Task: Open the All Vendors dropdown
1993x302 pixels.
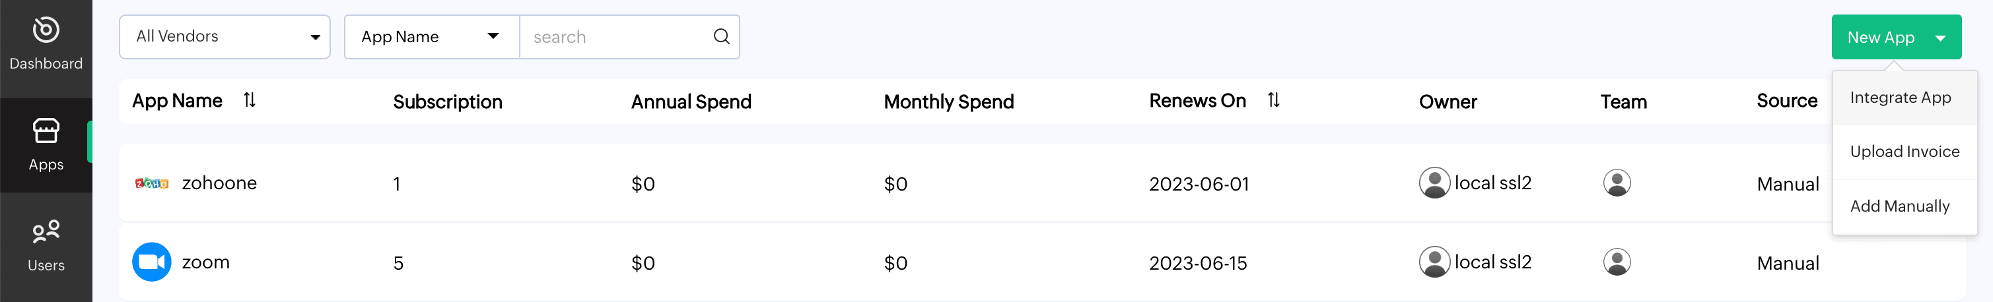Action: click(225, 36)
